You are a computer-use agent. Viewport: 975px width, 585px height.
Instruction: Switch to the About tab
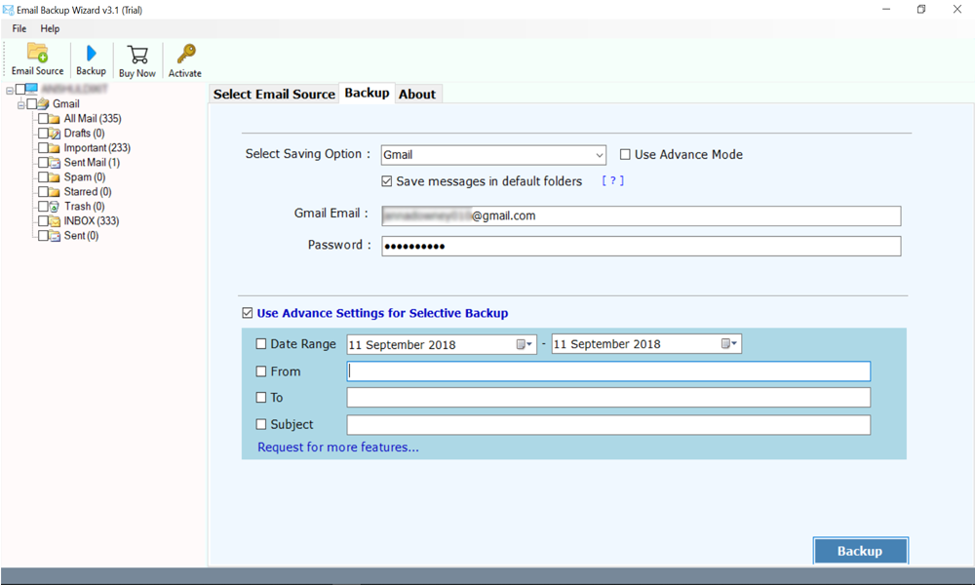417,94
